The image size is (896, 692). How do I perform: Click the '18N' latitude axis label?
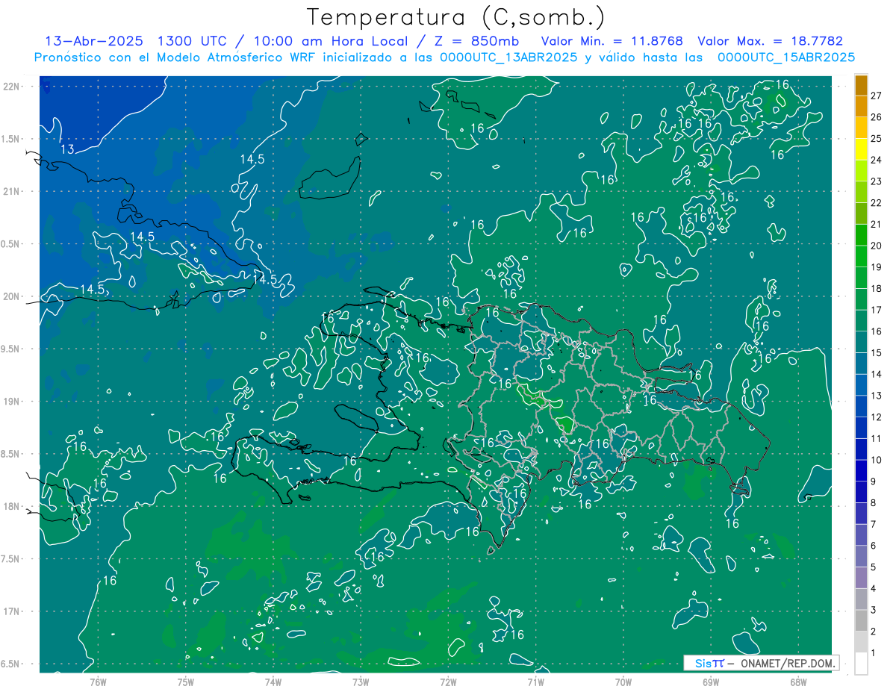coord(11,506)
